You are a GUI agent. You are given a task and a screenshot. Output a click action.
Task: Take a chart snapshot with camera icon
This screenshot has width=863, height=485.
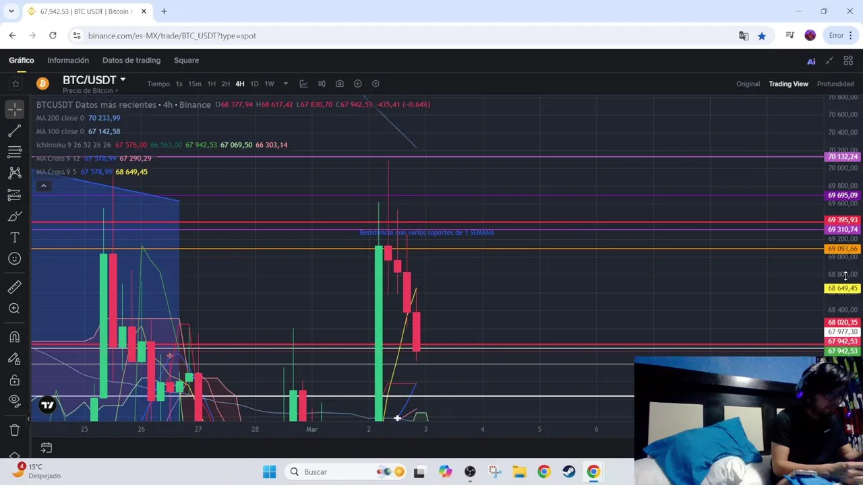pyautogui.click(x=339, y=84)
